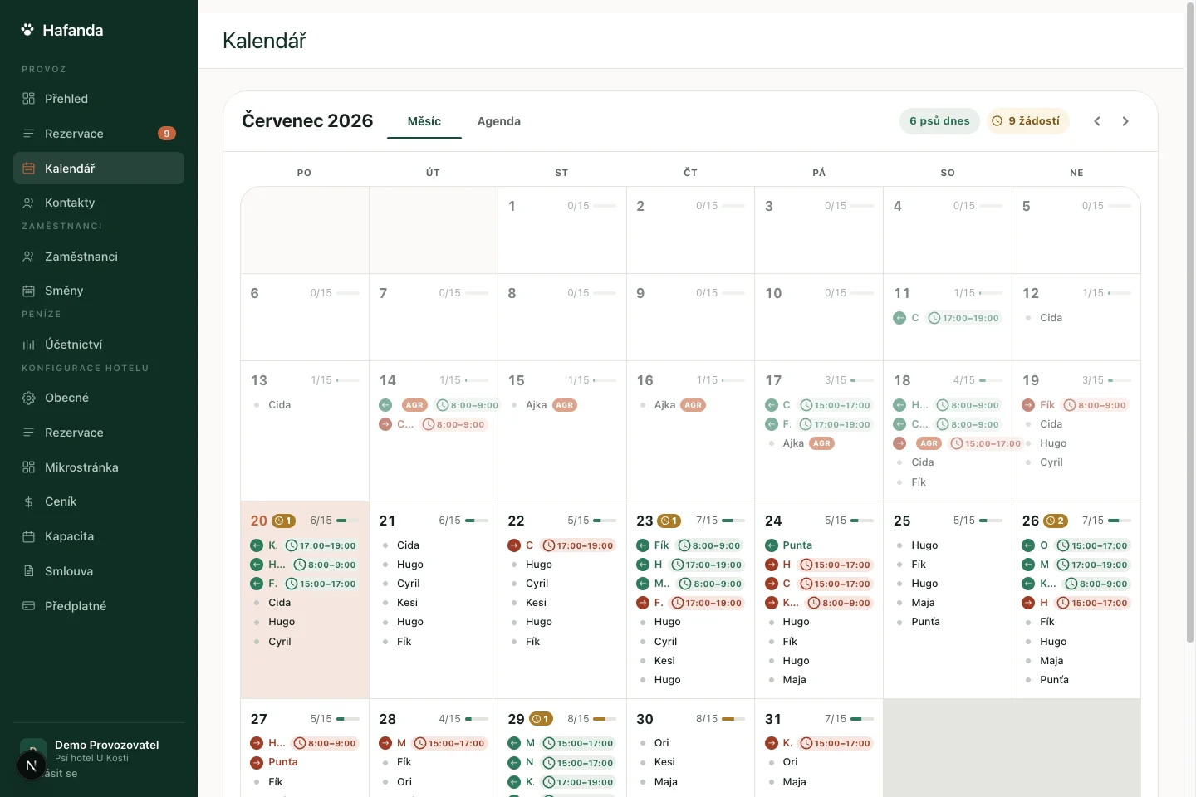The height and width of the screenshot is (797, 1196).
Task: Go to previous month with left chevron
Action: (x=1097, y=121)
